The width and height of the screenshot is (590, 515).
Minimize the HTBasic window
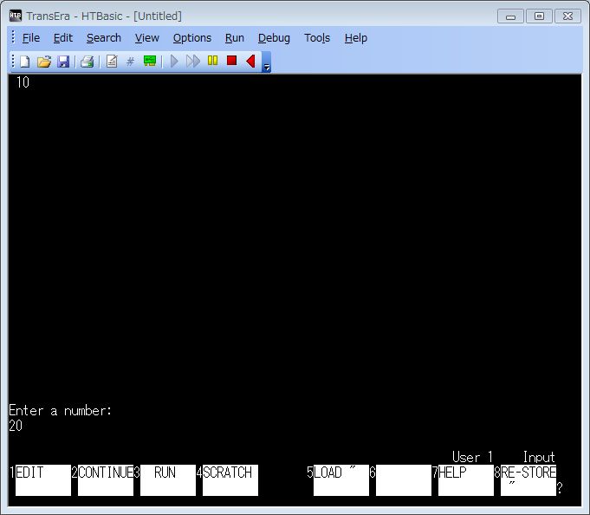510,16
